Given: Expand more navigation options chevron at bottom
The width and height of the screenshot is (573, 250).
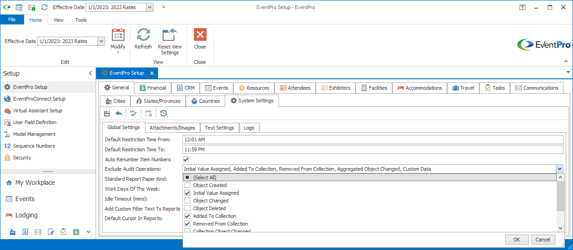Looking at the screenshot, I should click(x=88, y=232).
